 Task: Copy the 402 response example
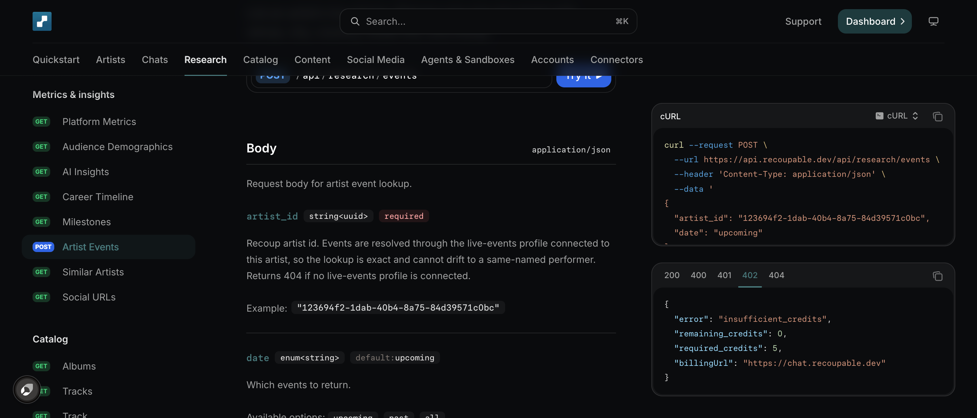coord(938,276)
